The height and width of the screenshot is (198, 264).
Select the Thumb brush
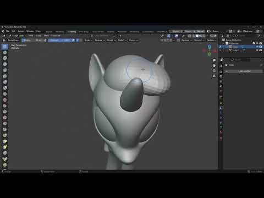pyautogui.click(x=5, y=153)
